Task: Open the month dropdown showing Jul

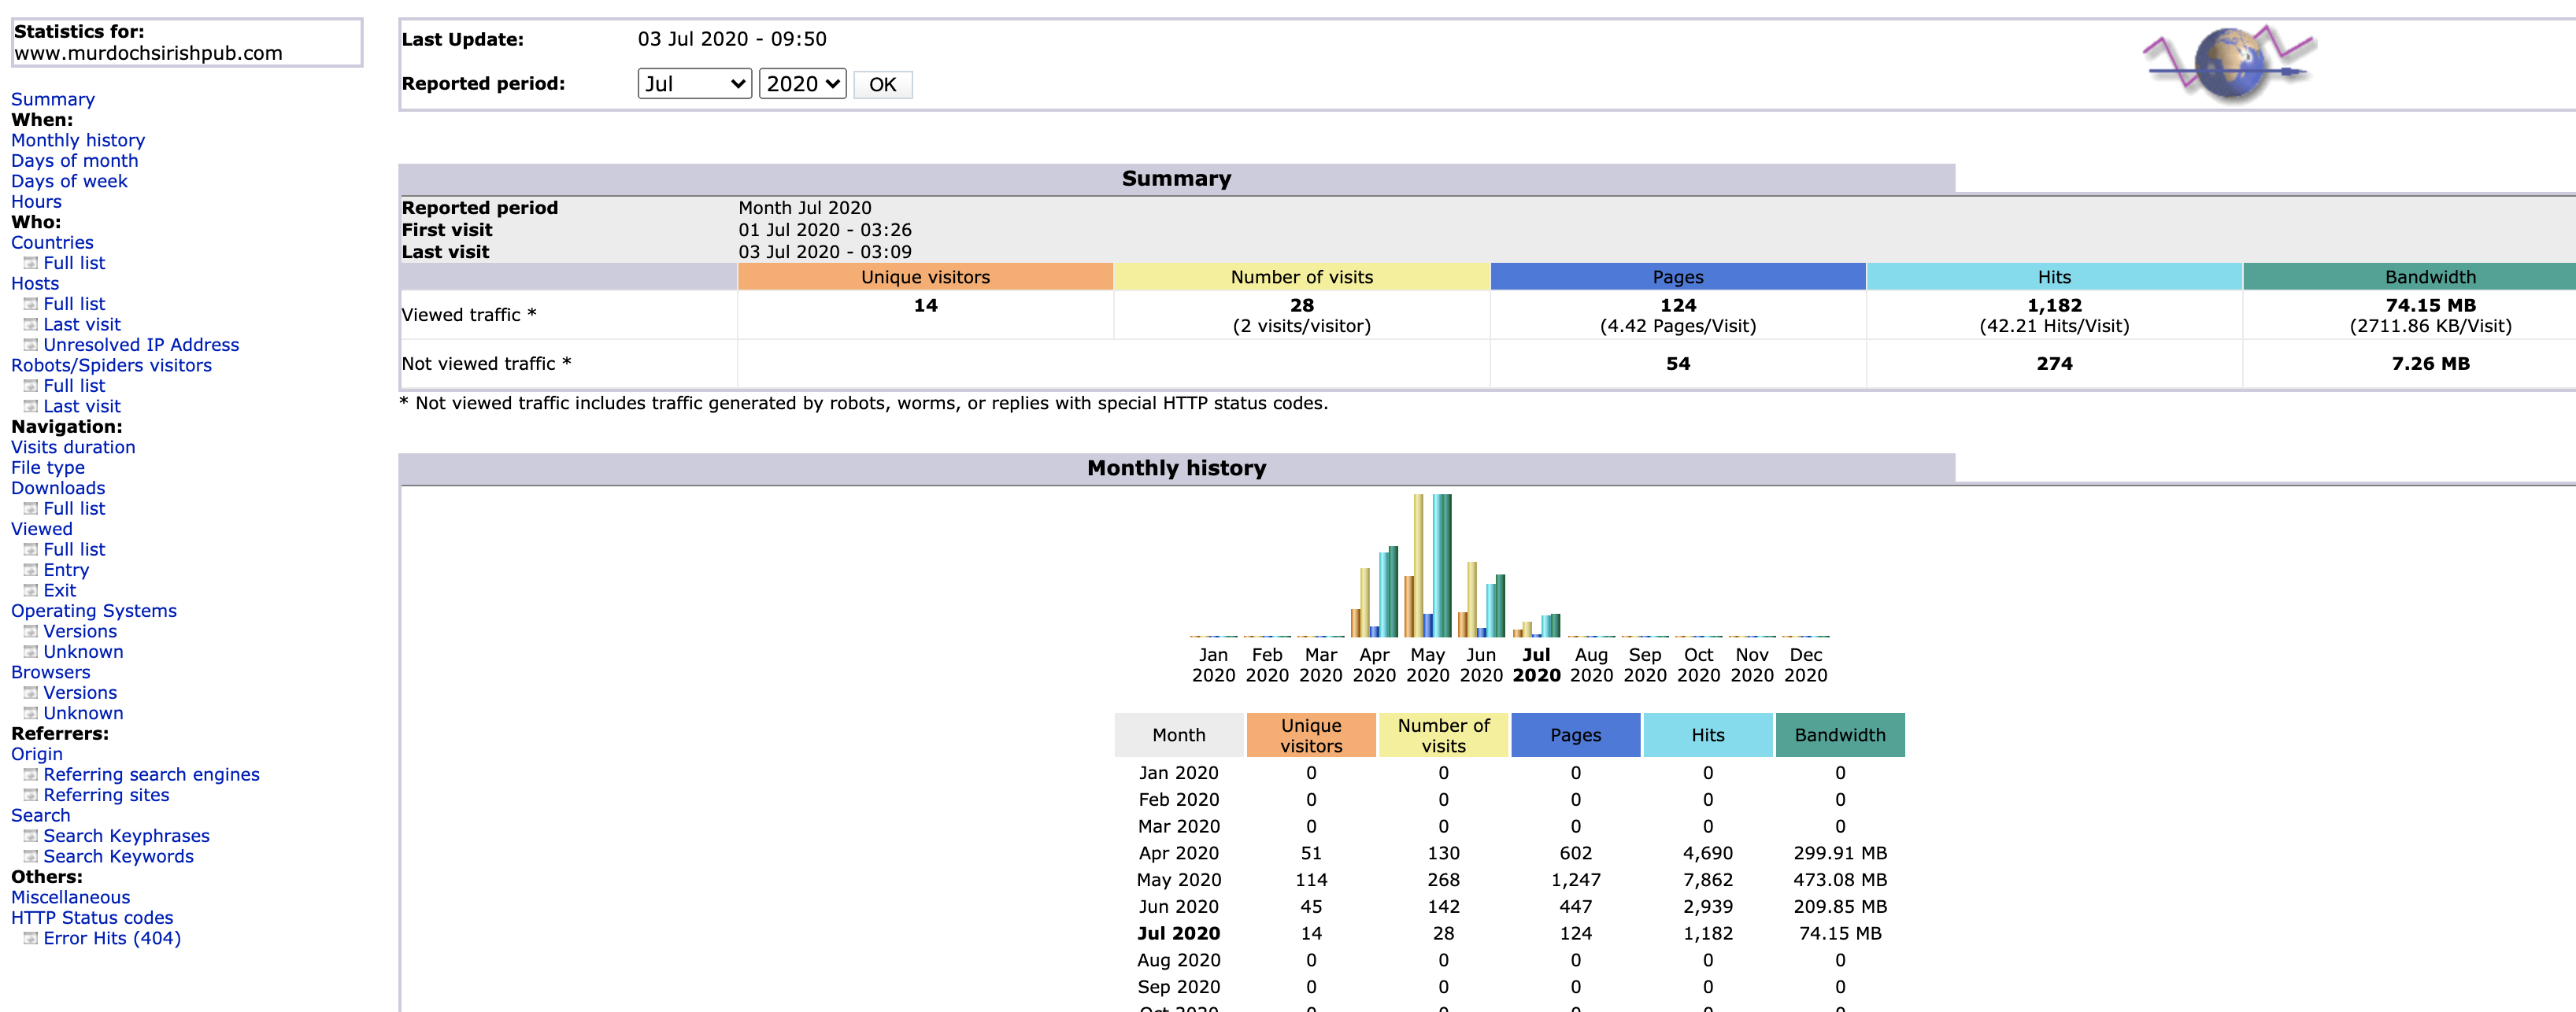Action: 694,84
